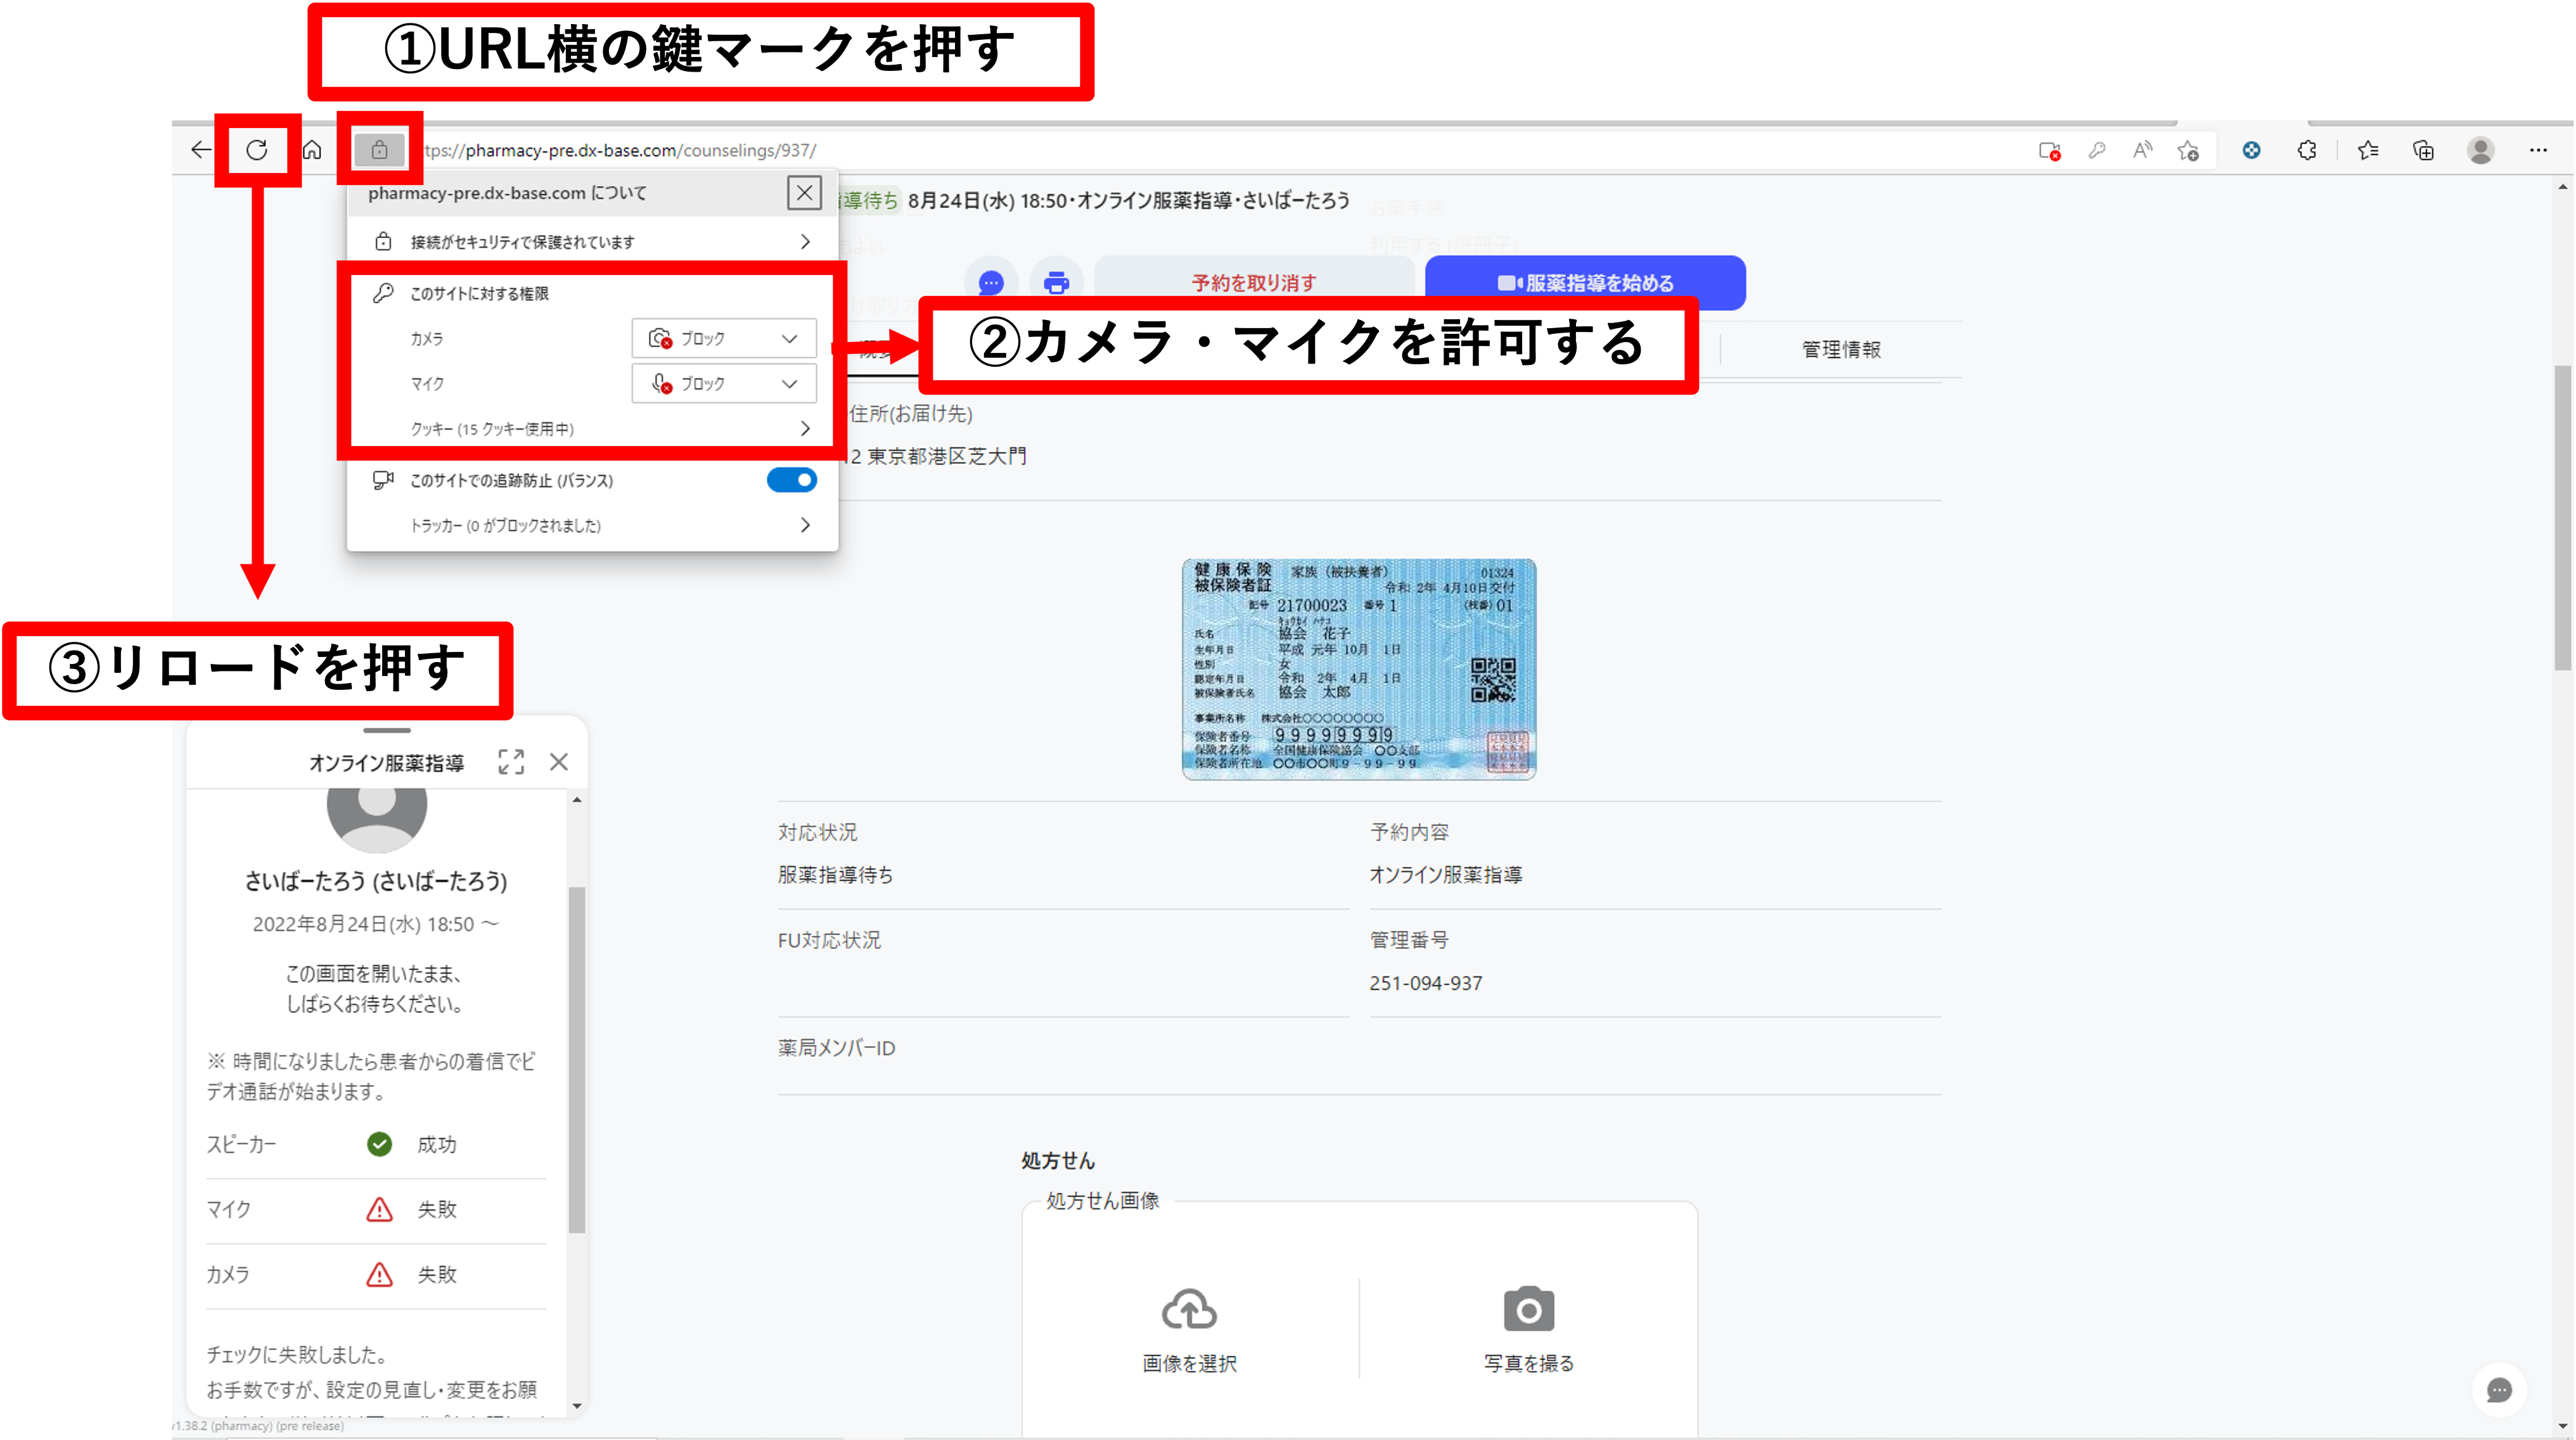Screen dimensions: 2576x1440
Task: Click the health insurance card image
Action: point(1358,668)
